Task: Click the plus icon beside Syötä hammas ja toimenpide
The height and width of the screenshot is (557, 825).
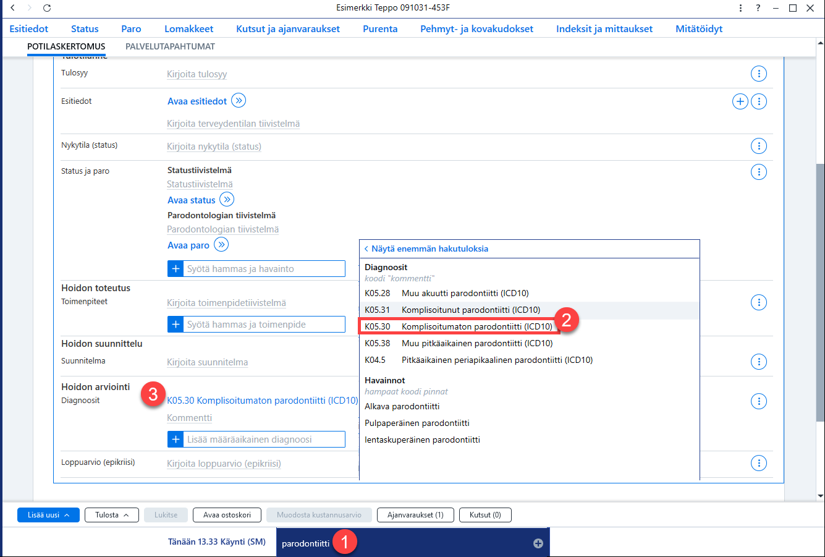Action: point(176,325)
